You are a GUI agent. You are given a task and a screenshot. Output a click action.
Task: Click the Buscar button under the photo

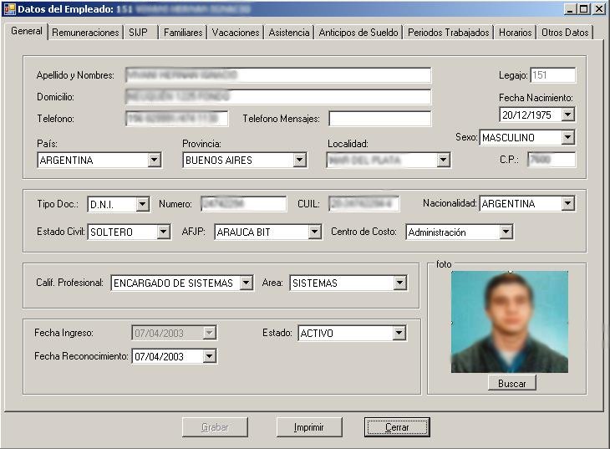[x=511, y=382]
